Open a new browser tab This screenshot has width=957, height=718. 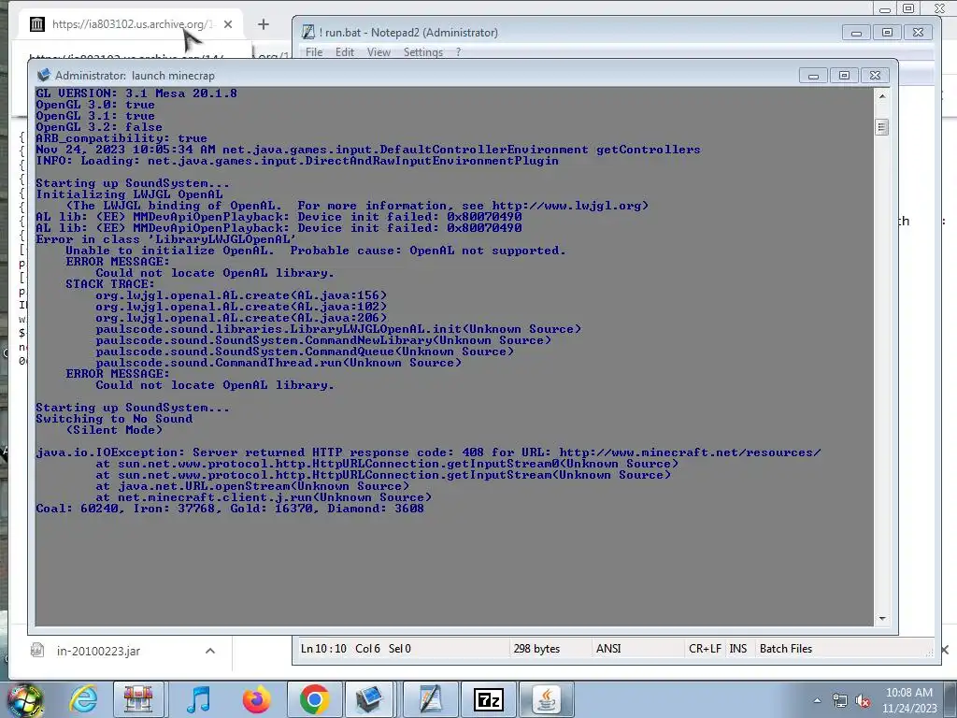click(x=263, y=24)
